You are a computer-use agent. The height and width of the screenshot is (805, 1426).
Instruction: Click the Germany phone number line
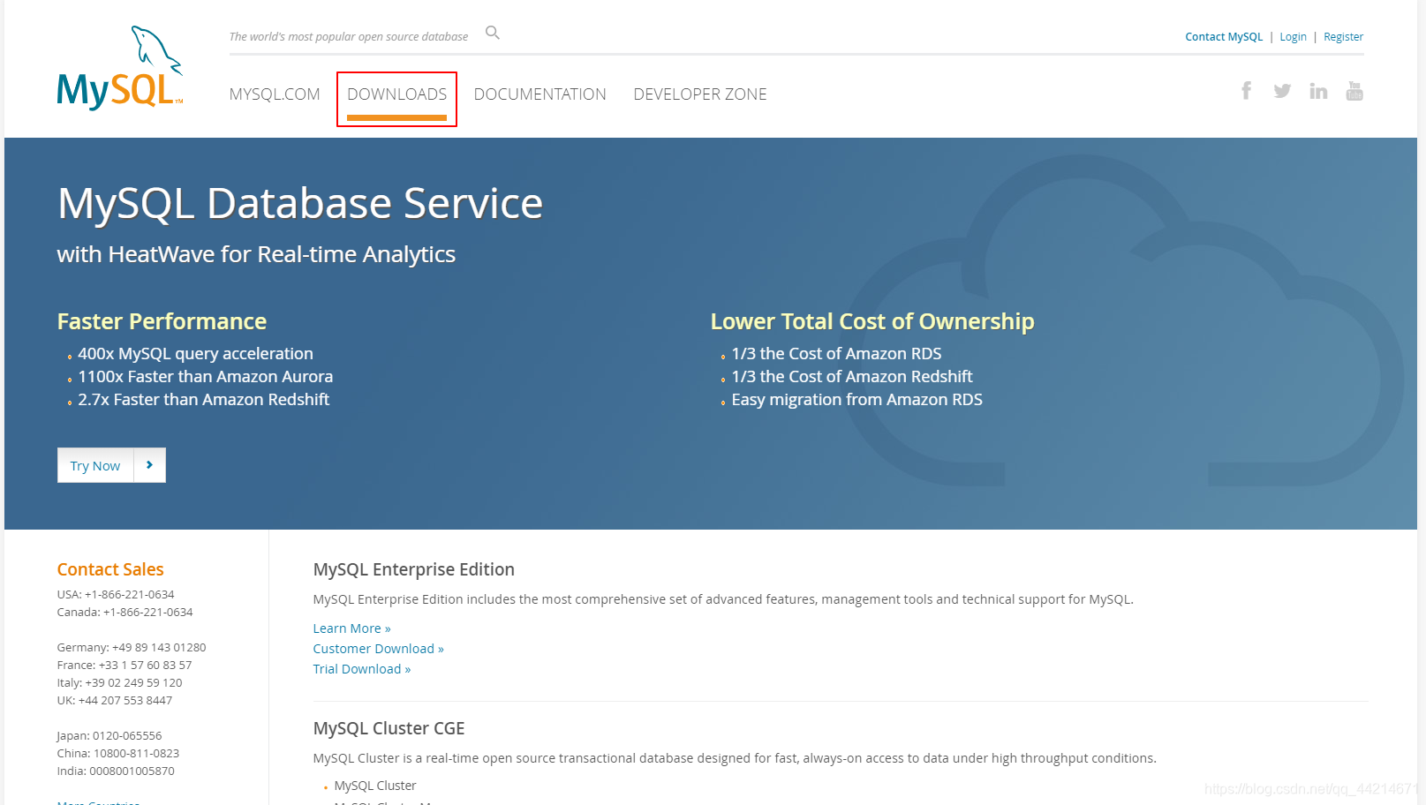coord(132,648)
